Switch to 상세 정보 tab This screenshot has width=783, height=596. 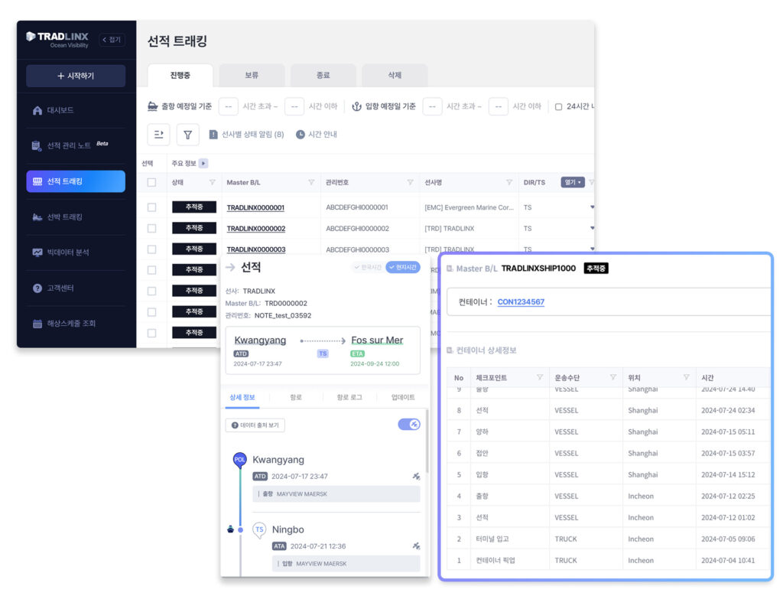[x=242, y=398]
